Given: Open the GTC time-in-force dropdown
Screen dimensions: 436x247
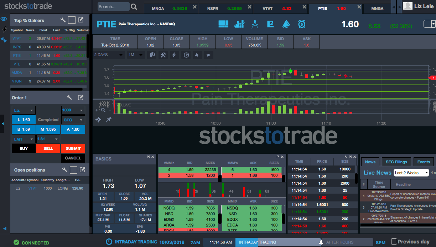Looking at the screenshot, I should 73,120.
